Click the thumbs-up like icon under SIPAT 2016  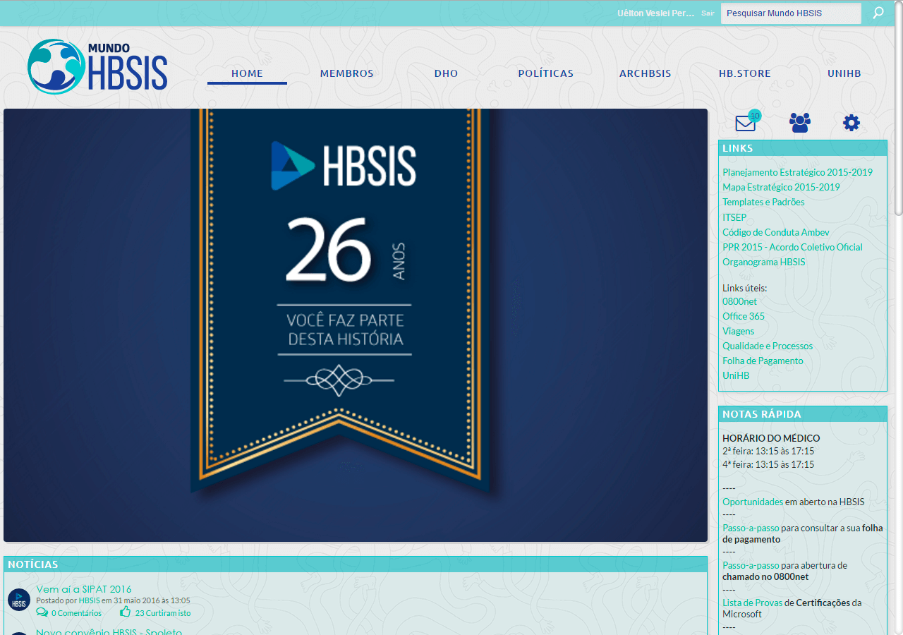[x=126, y=612]
